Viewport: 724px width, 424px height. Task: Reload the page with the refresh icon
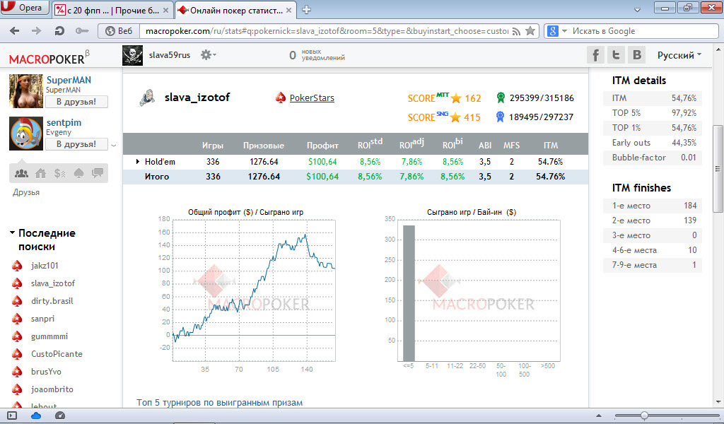[59, 31]
